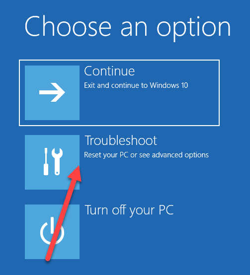Image resolution: width=250 pixels, height=275 pixels.
Task: Click 'Reset your PC' in Troubleshoot description
Action: point(106,155)
